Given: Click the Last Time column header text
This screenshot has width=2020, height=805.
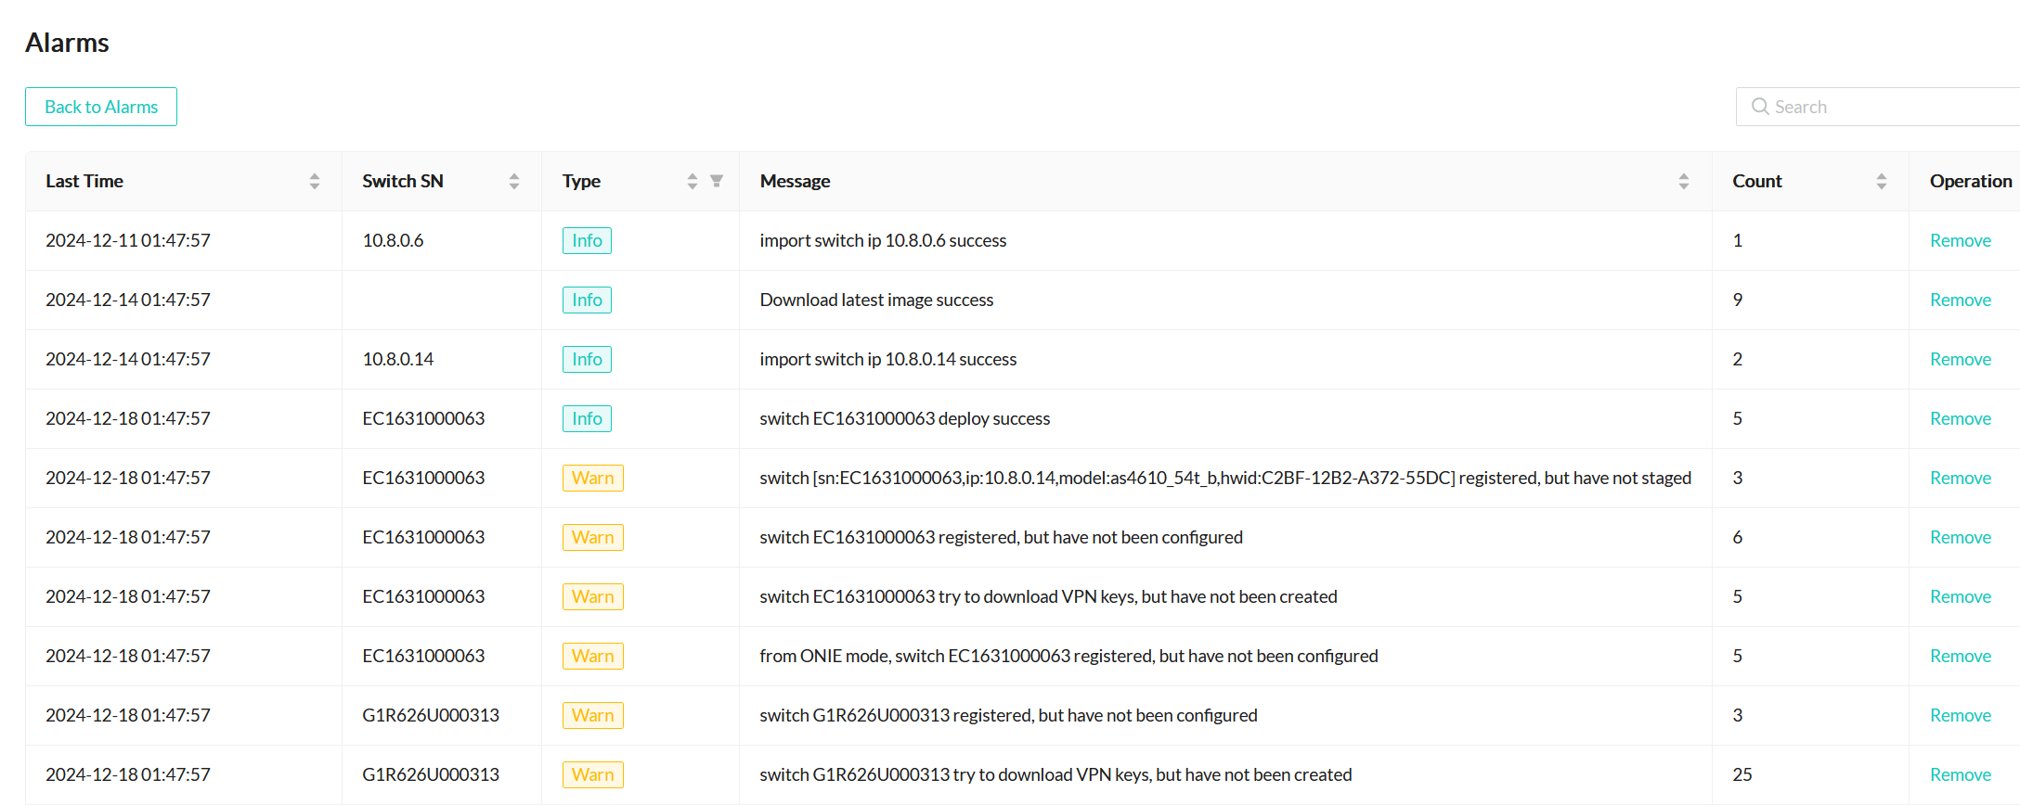Looking at the screenshot, I should pos(84,182).
